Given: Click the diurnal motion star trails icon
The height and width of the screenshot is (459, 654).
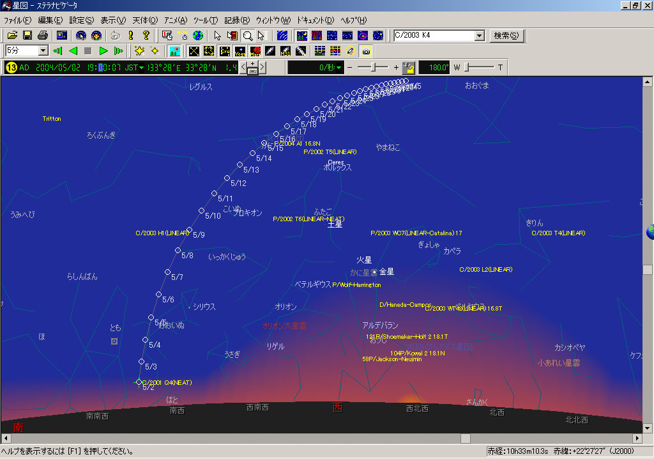Looking at the screenshot, I should tap(282, 36).
